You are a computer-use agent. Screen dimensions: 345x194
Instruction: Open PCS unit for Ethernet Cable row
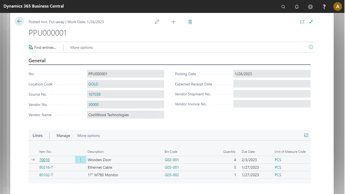pos(278,167)
